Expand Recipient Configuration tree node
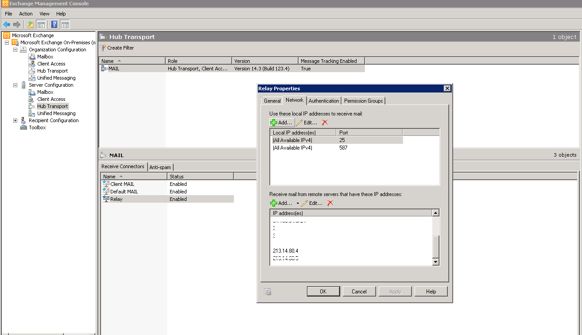 (16, 120)
